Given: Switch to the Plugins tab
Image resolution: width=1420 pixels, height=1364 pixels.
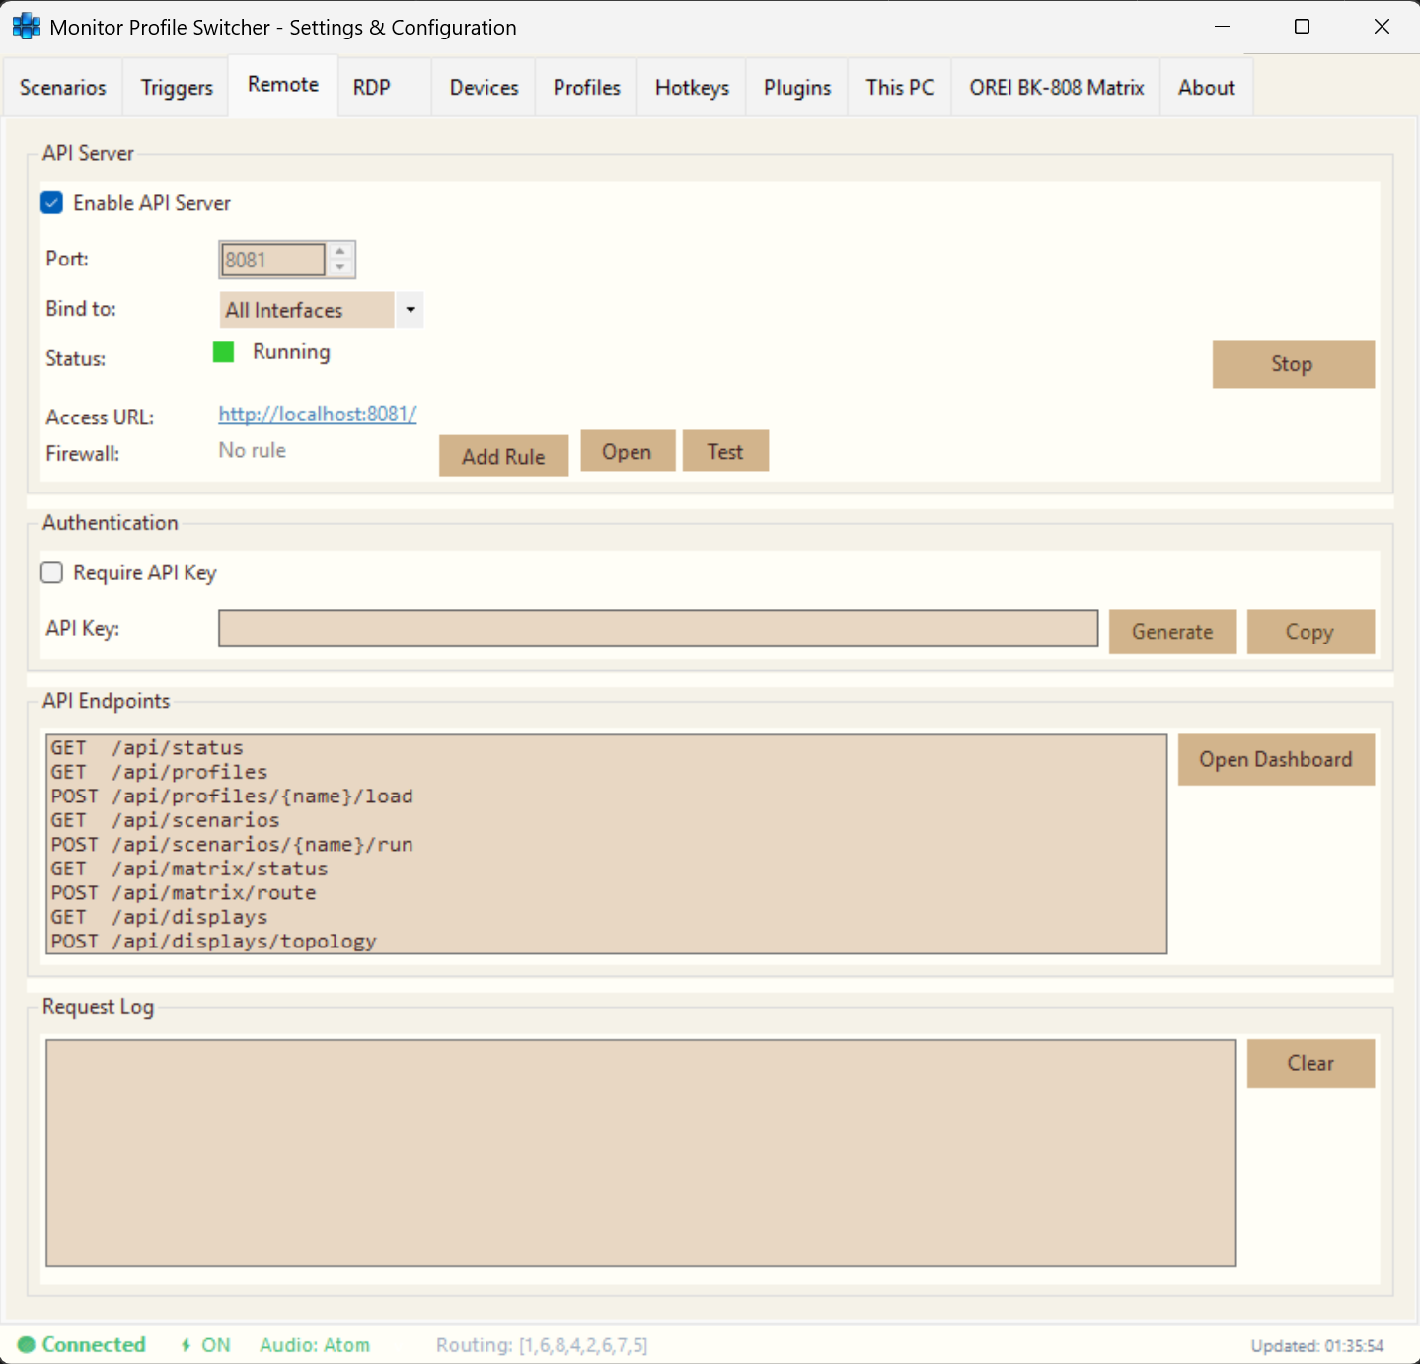Looking at the screenshot, I should pyautogui.click(x=796, y=87).
